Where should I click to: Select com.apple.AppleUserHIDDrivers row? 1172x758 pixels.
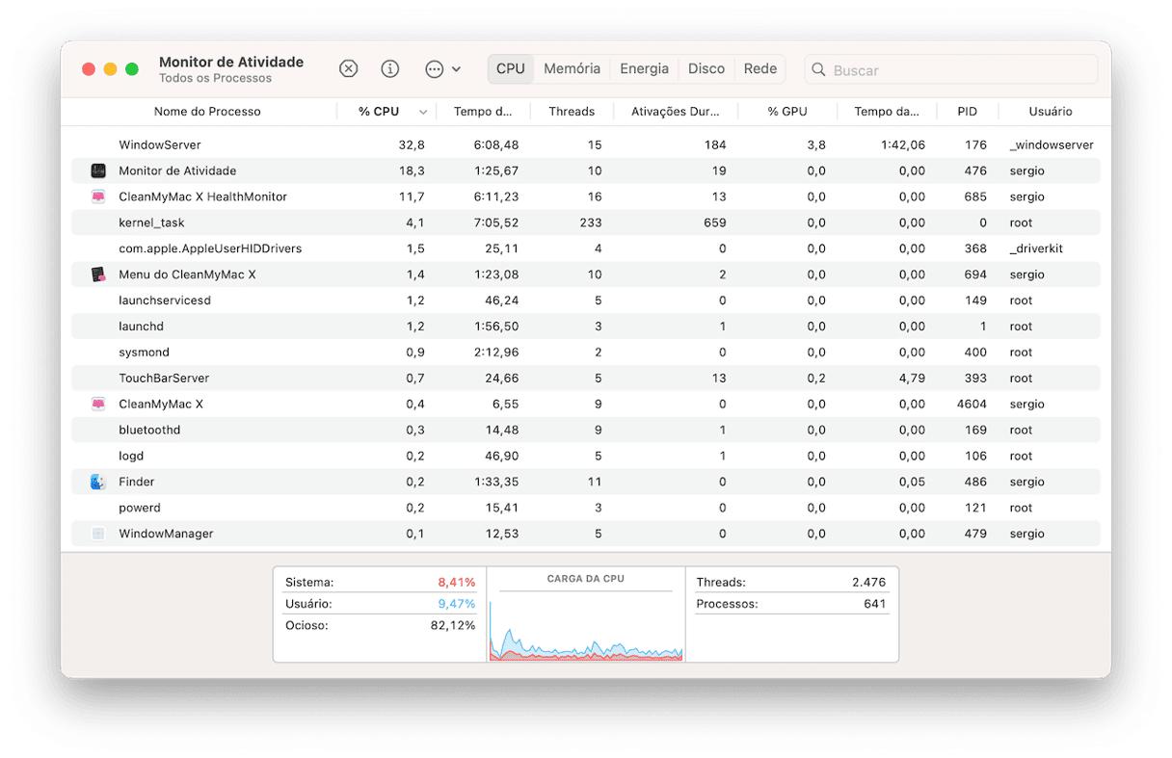586,248
